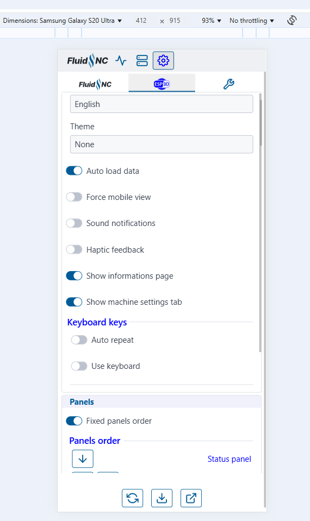
Task: Click the refresh settings button at bottom
Action: click(x=132, y=498)
